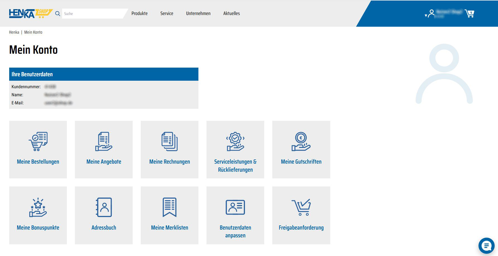This screenshot has height=256, width=498.
Task: Expand the user account dropdown arrow
Action: [426, 16]
